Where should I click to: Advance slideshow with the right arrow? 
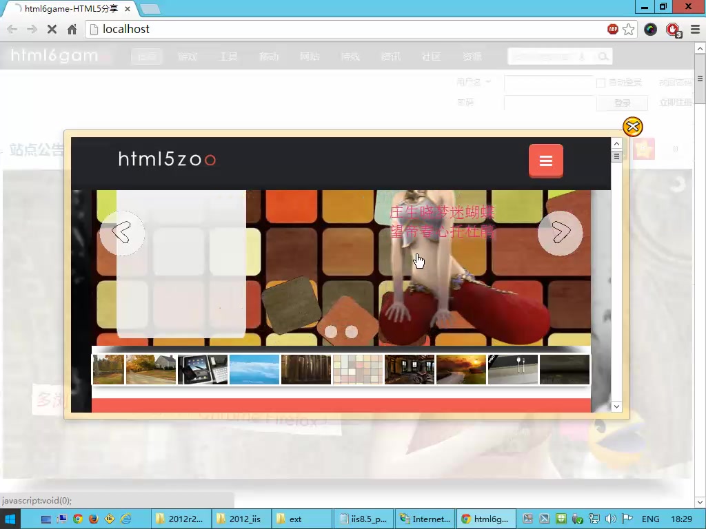click(x=560, y=233)
